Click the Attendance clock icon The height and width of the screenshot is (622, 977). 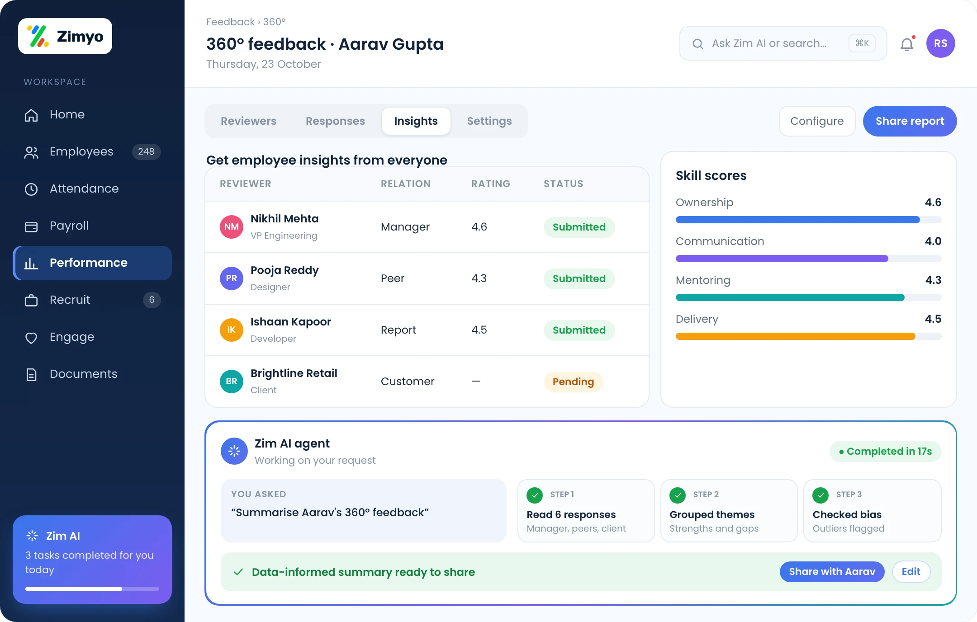click(x=31, y=189)
